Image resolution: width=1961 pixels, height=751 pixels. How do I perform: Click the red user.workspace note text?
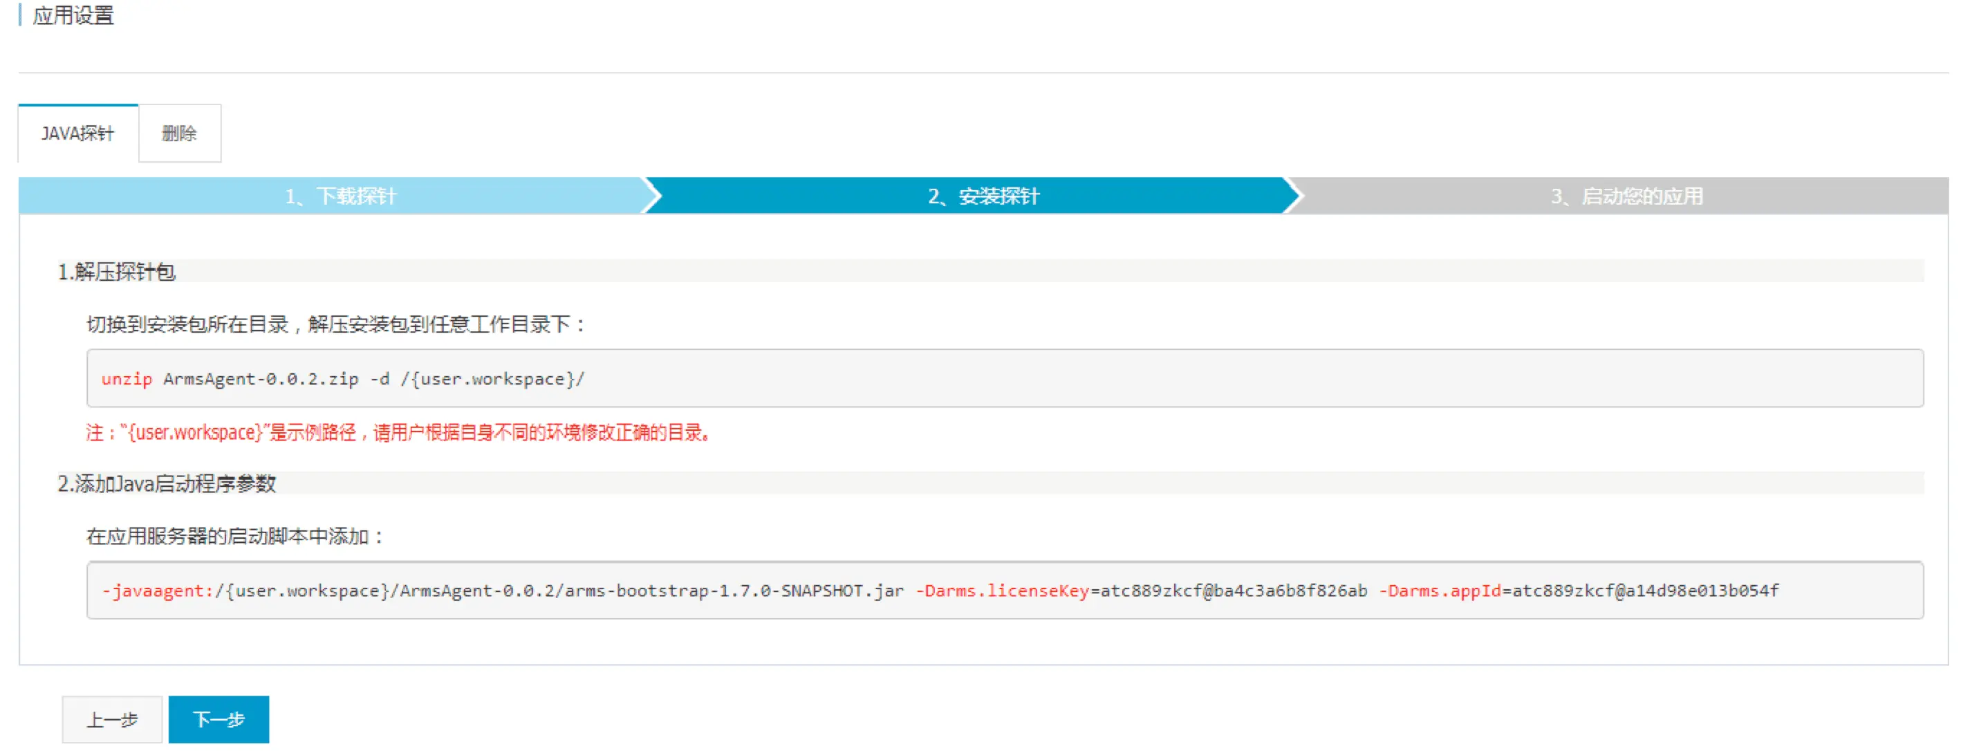coord(398,433)
